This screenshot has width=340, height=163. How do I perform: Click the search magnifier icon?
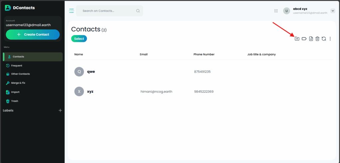pyautogui.click(x=138, y=11)
